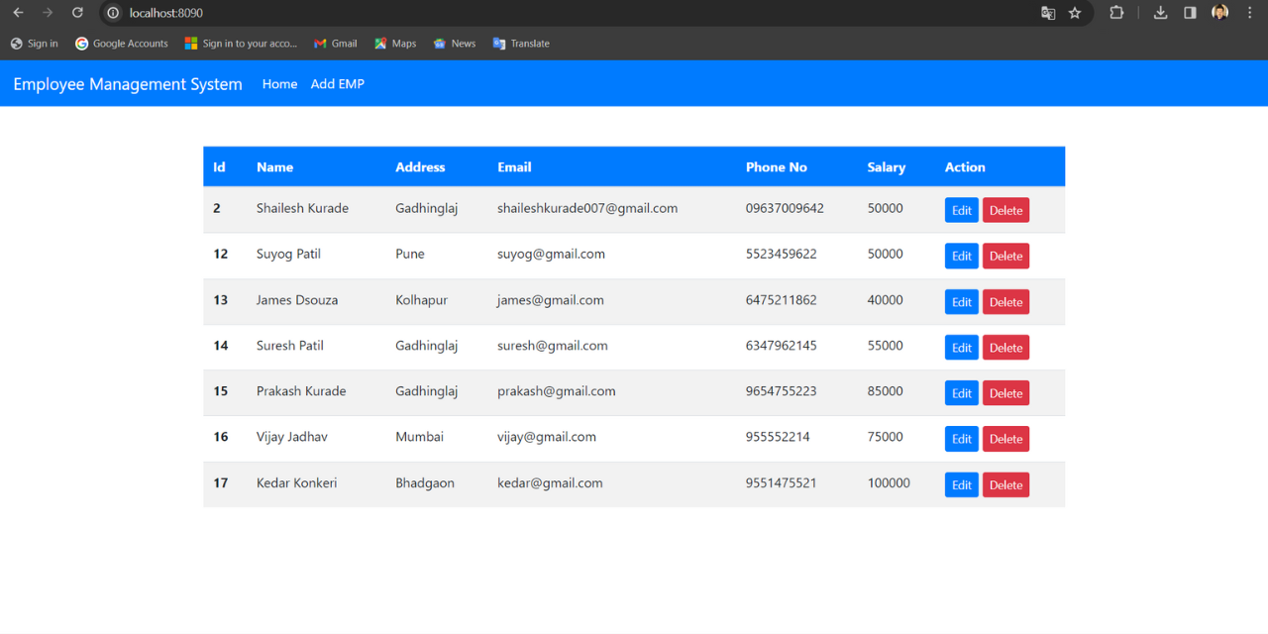Open the Google Accounts bookmark
The width and height of the screenshot is (1268, 634).
click(121, 43)
